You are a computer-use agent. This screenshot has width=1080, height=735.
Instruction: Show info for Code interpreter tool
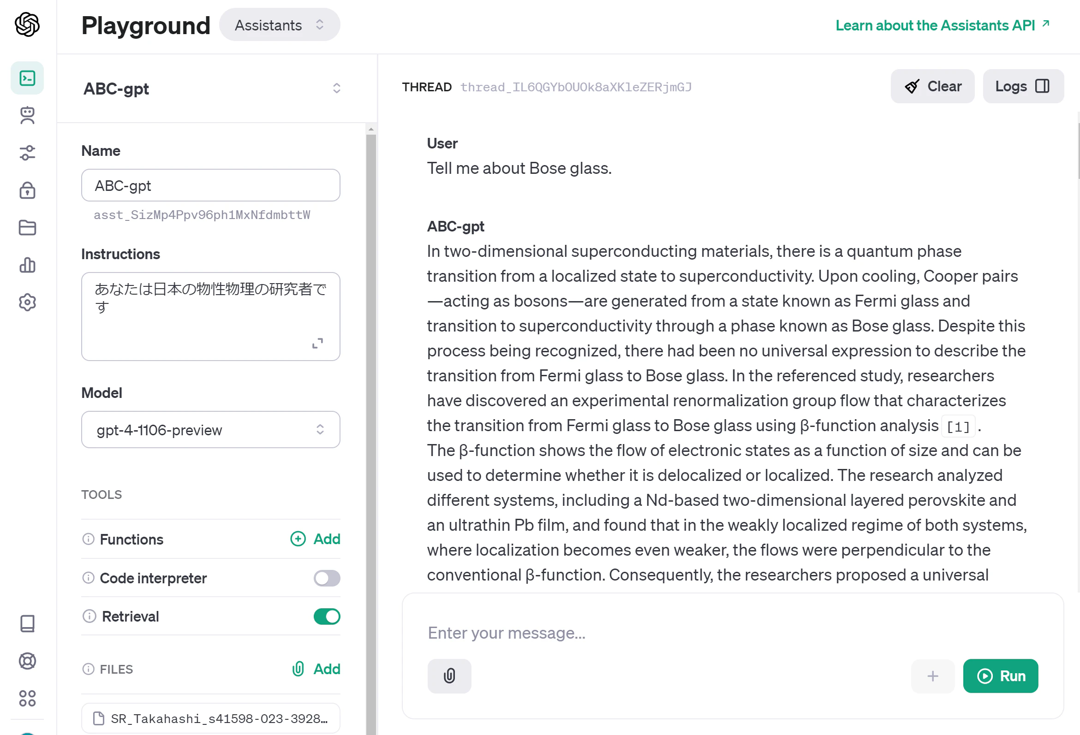[88, 577]
